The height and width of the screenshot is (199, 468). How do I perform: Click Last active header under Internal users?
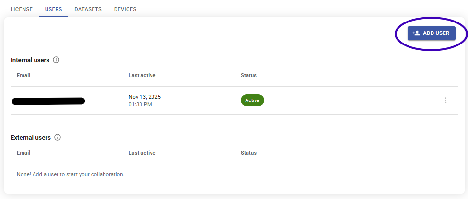click(x=142, y=75)
